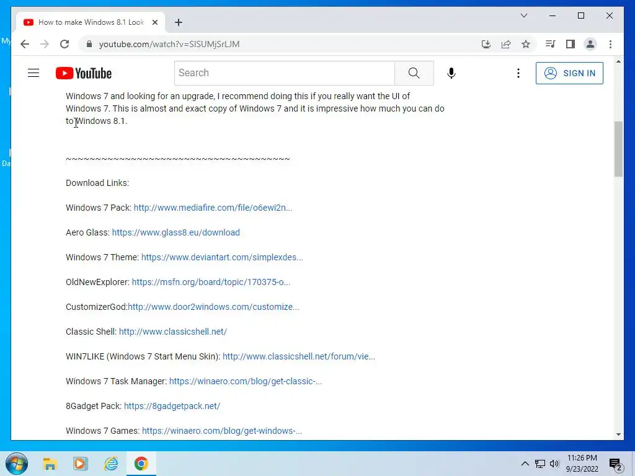This screenshot has width=635, height=476.
Task: Share this page using the share icon
Action: 506,44
